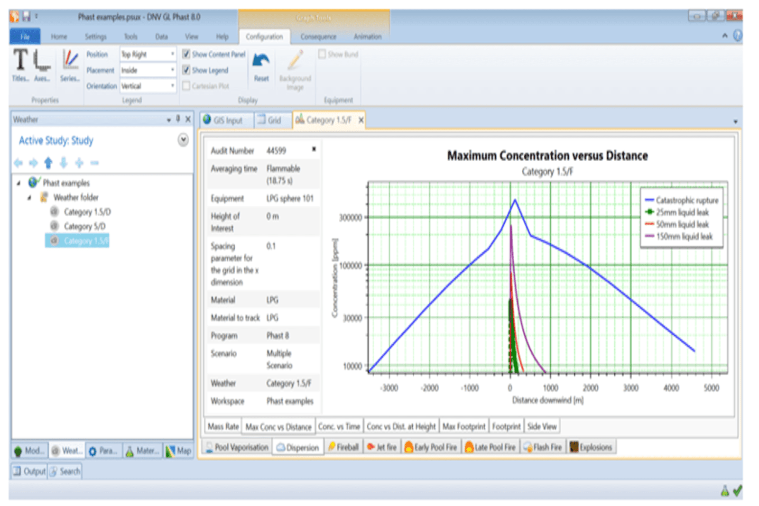This screenshot has width=759, height=506.
Task: Open the Position dropdown showing Top Right
Action: click(x=148, y=54)
